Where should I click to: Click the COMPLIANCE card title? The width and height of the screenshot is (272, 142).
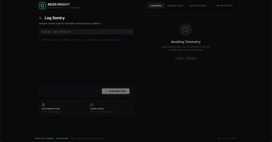[x=97, y=109]
